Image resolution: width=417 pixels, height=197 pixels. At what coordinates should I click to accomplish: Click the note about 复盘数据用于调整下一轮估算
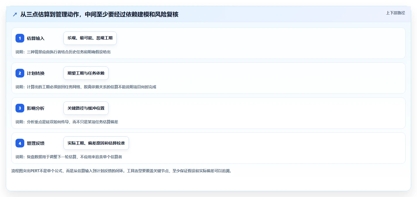pos(69,157)
